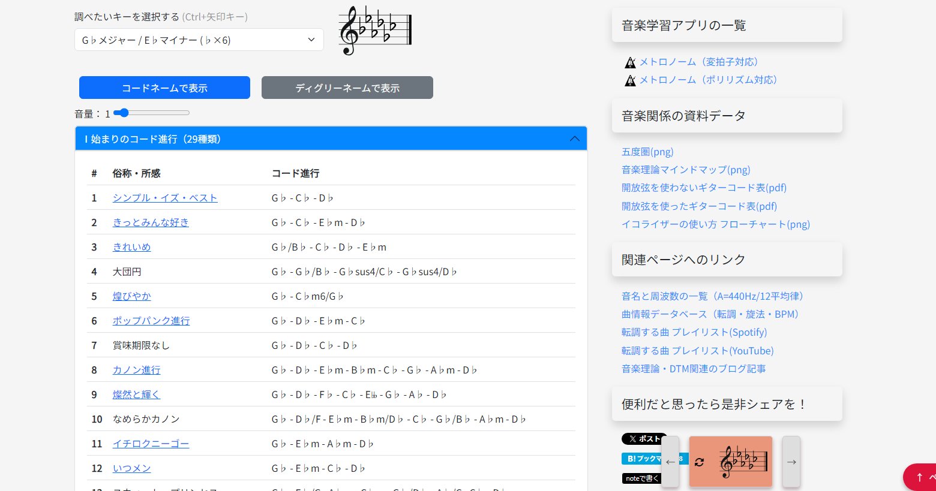Open 音楽理論・DTM関連のブログ記事 link
The image size is (936, 491).
tap(694, 369)
